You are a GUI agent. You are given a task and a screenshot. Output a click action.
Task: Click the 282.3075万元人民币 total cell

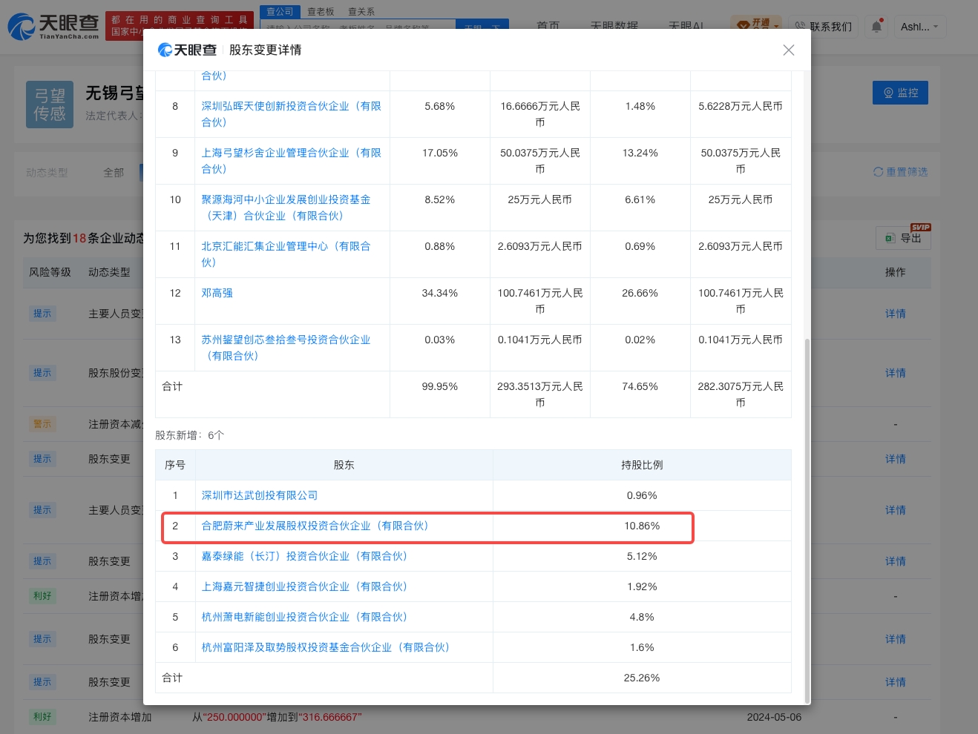click(x=741, y=394)
